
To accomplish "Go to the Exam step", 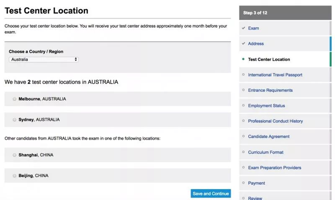I will pyautogui.click(x=253, y=28).
